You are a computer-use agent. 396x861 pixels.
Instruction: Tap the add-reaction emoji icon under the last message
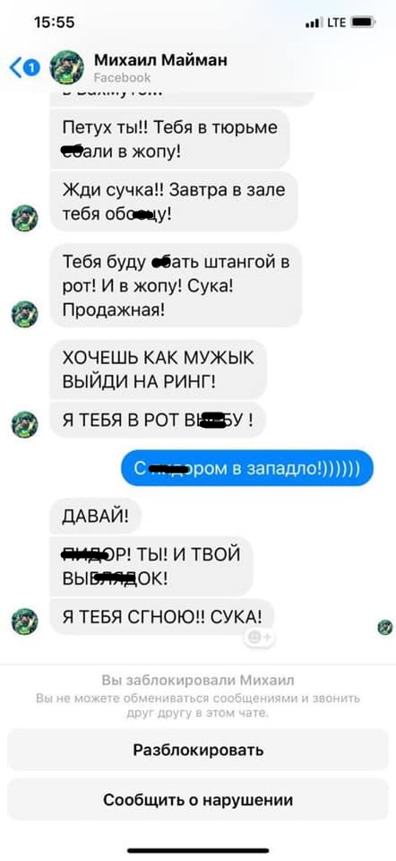point(259,637)
